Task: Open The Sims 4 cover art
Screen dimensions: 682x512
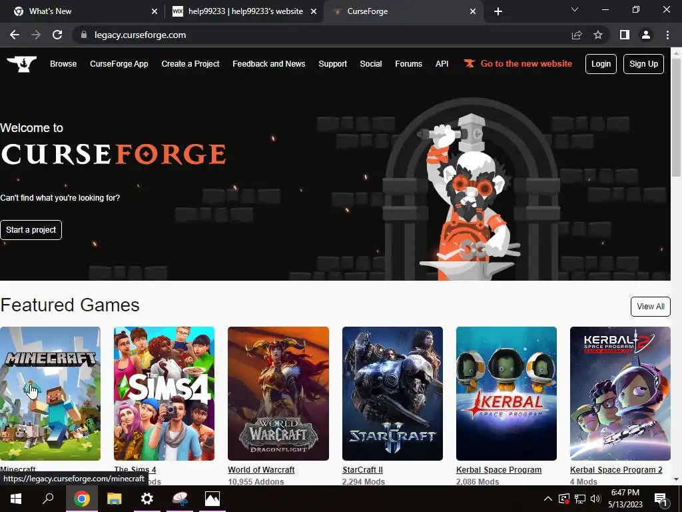Action: point(164,393)
